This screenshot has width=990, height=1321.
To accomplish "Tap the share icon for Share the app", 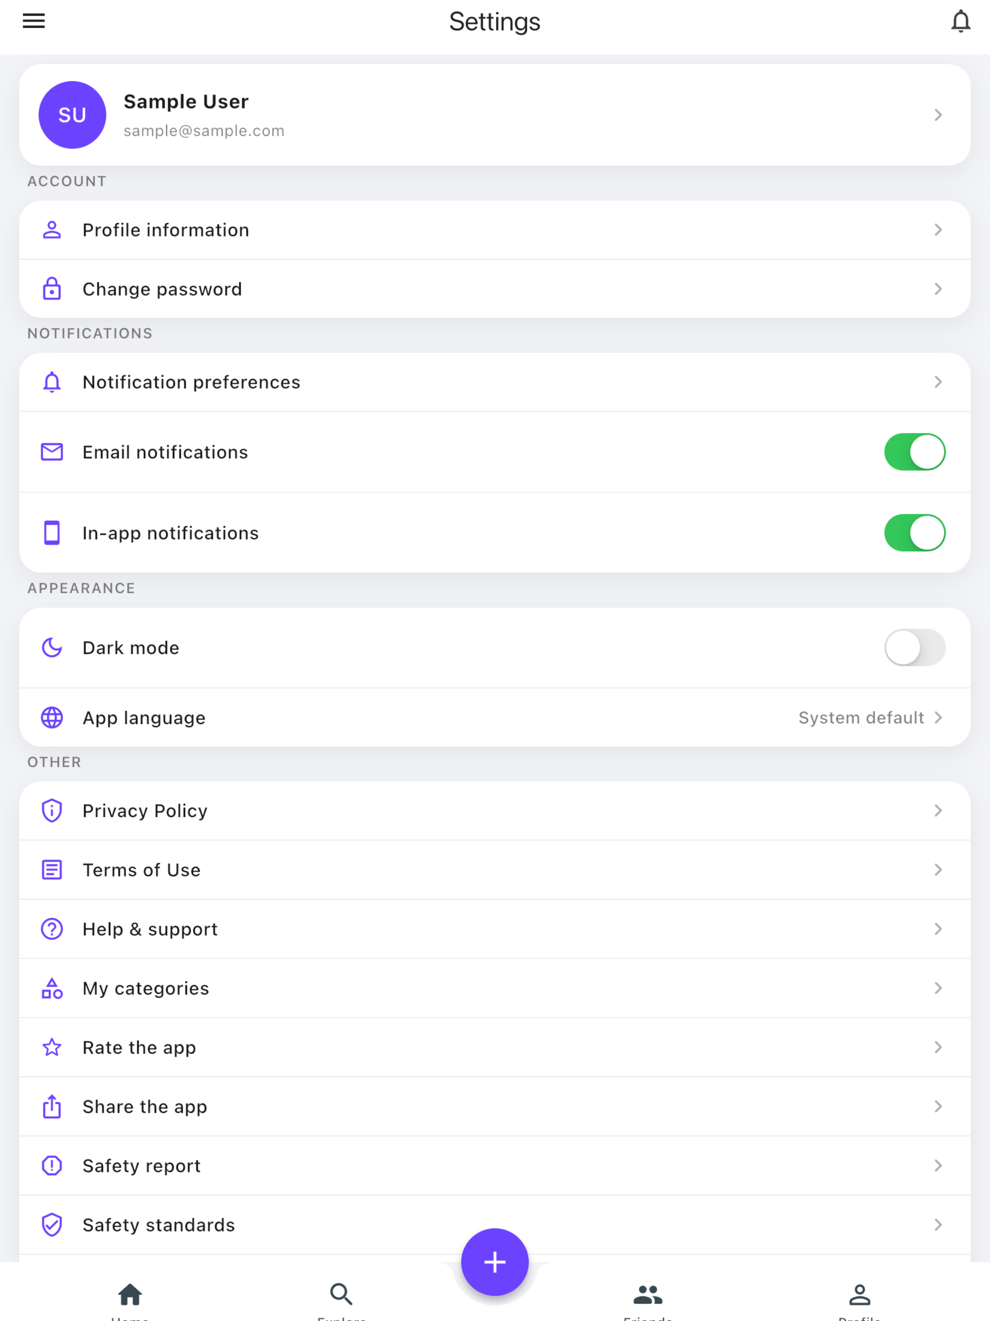I will pos(52,1106).
